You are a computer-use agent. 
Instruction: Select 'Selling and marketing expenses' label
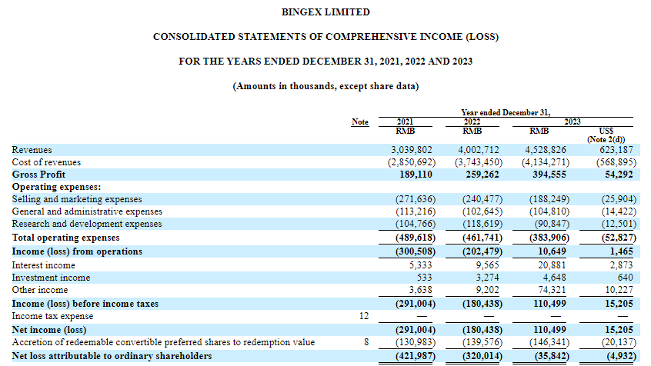(77, 199)
